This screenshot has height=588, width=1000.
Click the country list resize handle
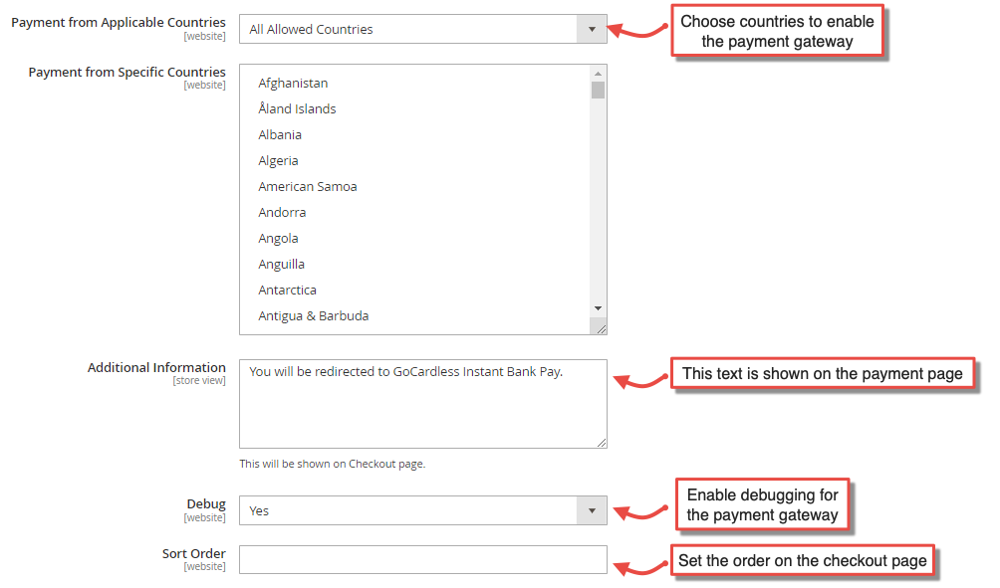point(600,327)
